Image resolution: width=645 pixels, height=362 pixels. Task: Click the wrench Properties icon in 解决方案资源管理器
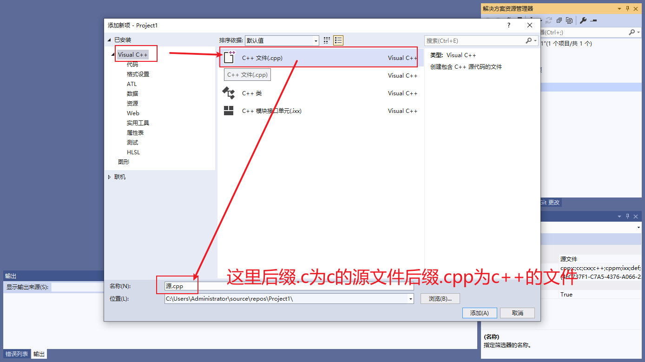tap(583, 20)
